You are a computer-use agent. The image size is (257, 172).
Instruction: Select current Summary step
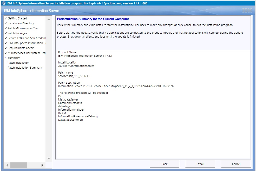14,58
